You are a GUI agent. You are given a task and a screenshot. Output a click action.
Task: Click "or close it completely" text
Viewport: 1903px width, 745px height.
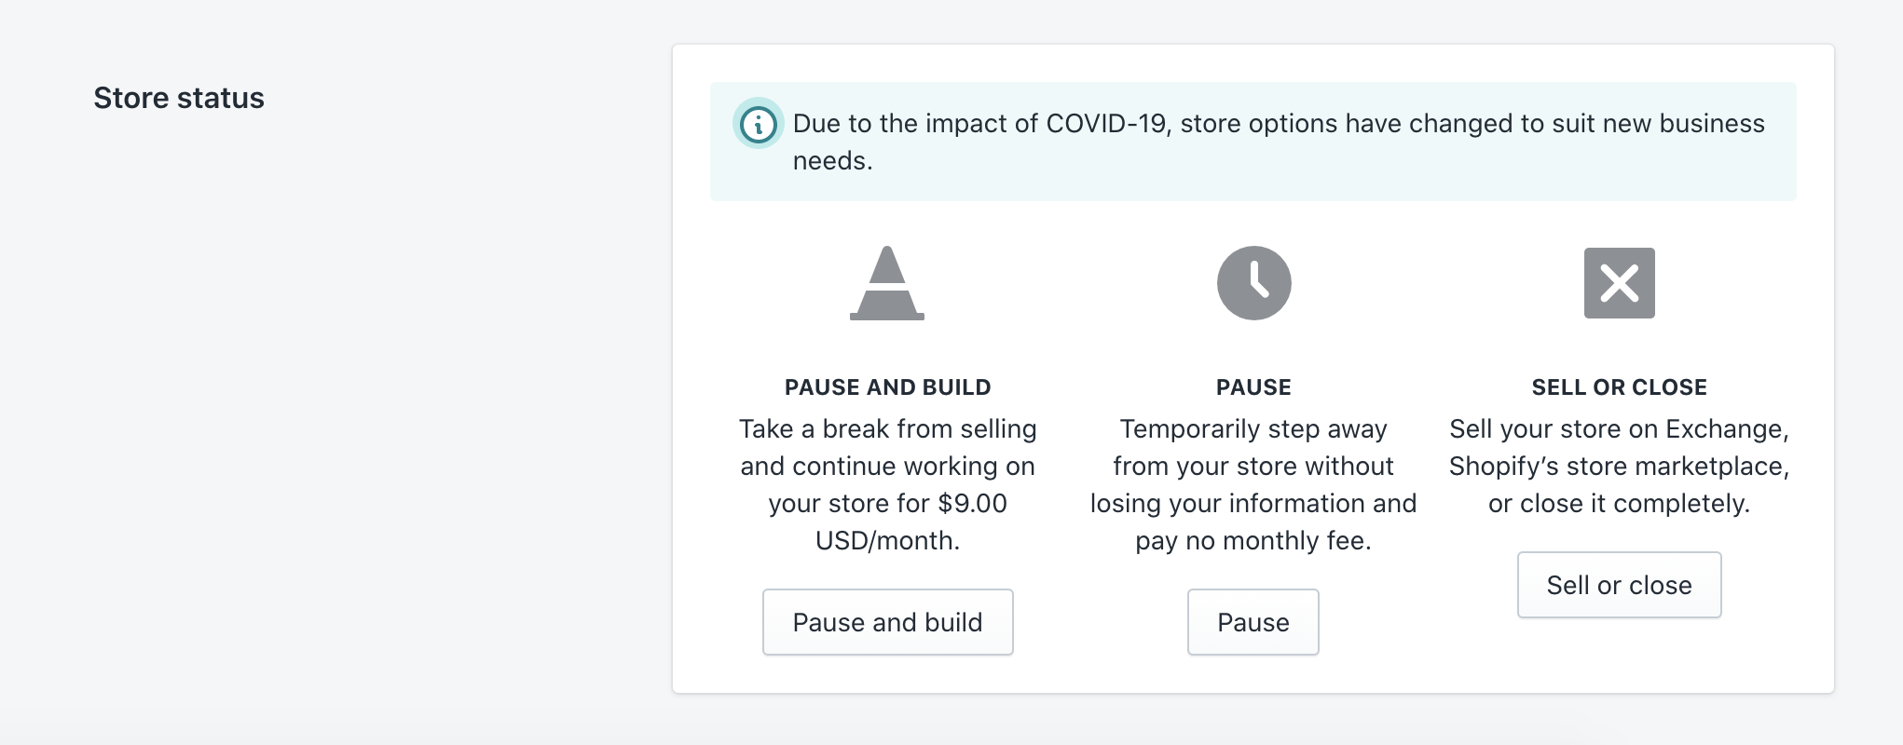(x=1619, y=504)
